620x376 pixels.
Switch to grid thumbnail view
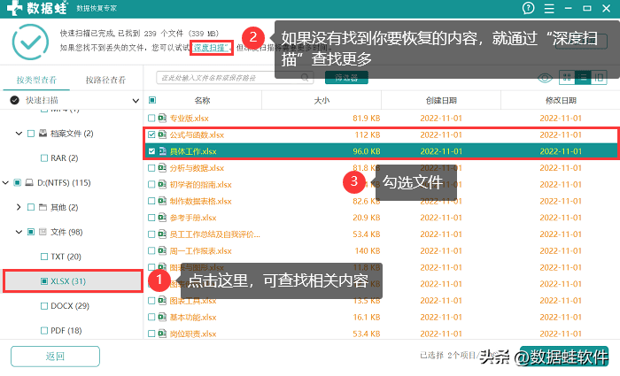[x=566, y=78]
